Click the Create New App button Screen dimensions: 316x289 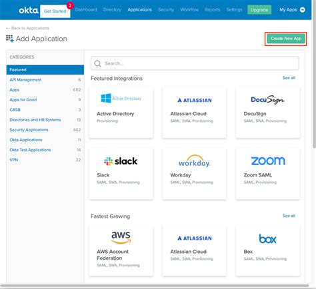pyautogui.click(x=286, y=39)
